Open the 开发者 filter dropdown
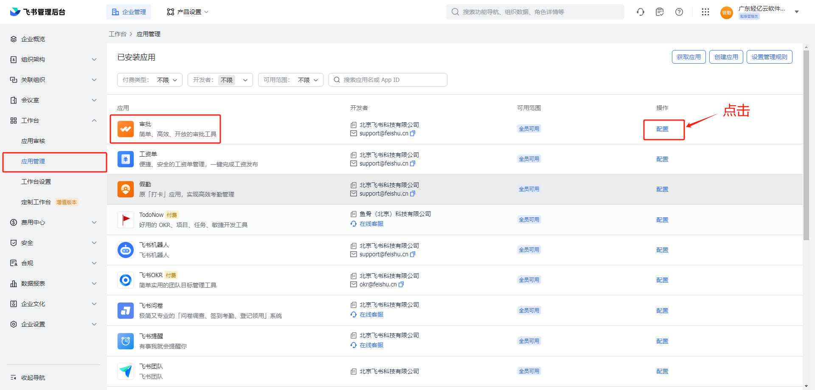 [220, 80]
